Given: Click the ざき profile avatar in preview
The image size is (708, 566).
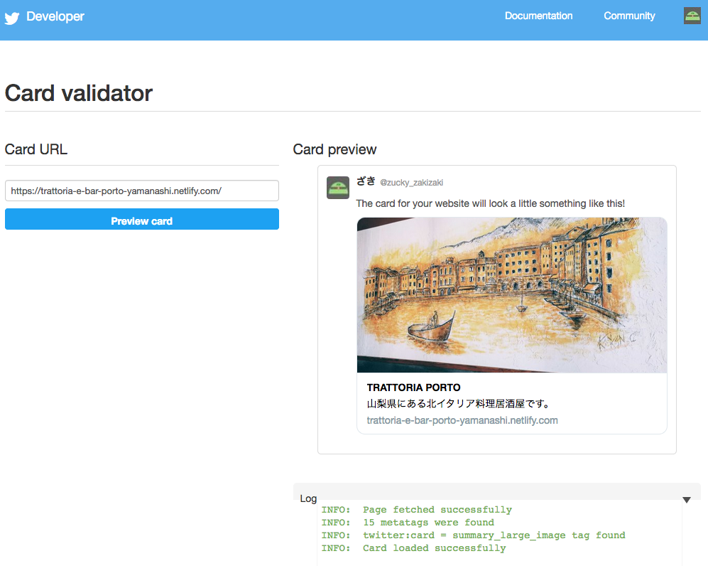Looking at the screenshot, I should (x=338, y=188).
